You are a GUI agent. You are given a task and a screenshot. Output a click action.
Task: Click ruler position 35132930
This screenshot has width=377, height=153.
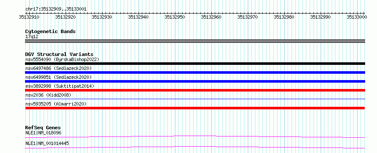tap(102, 17)
